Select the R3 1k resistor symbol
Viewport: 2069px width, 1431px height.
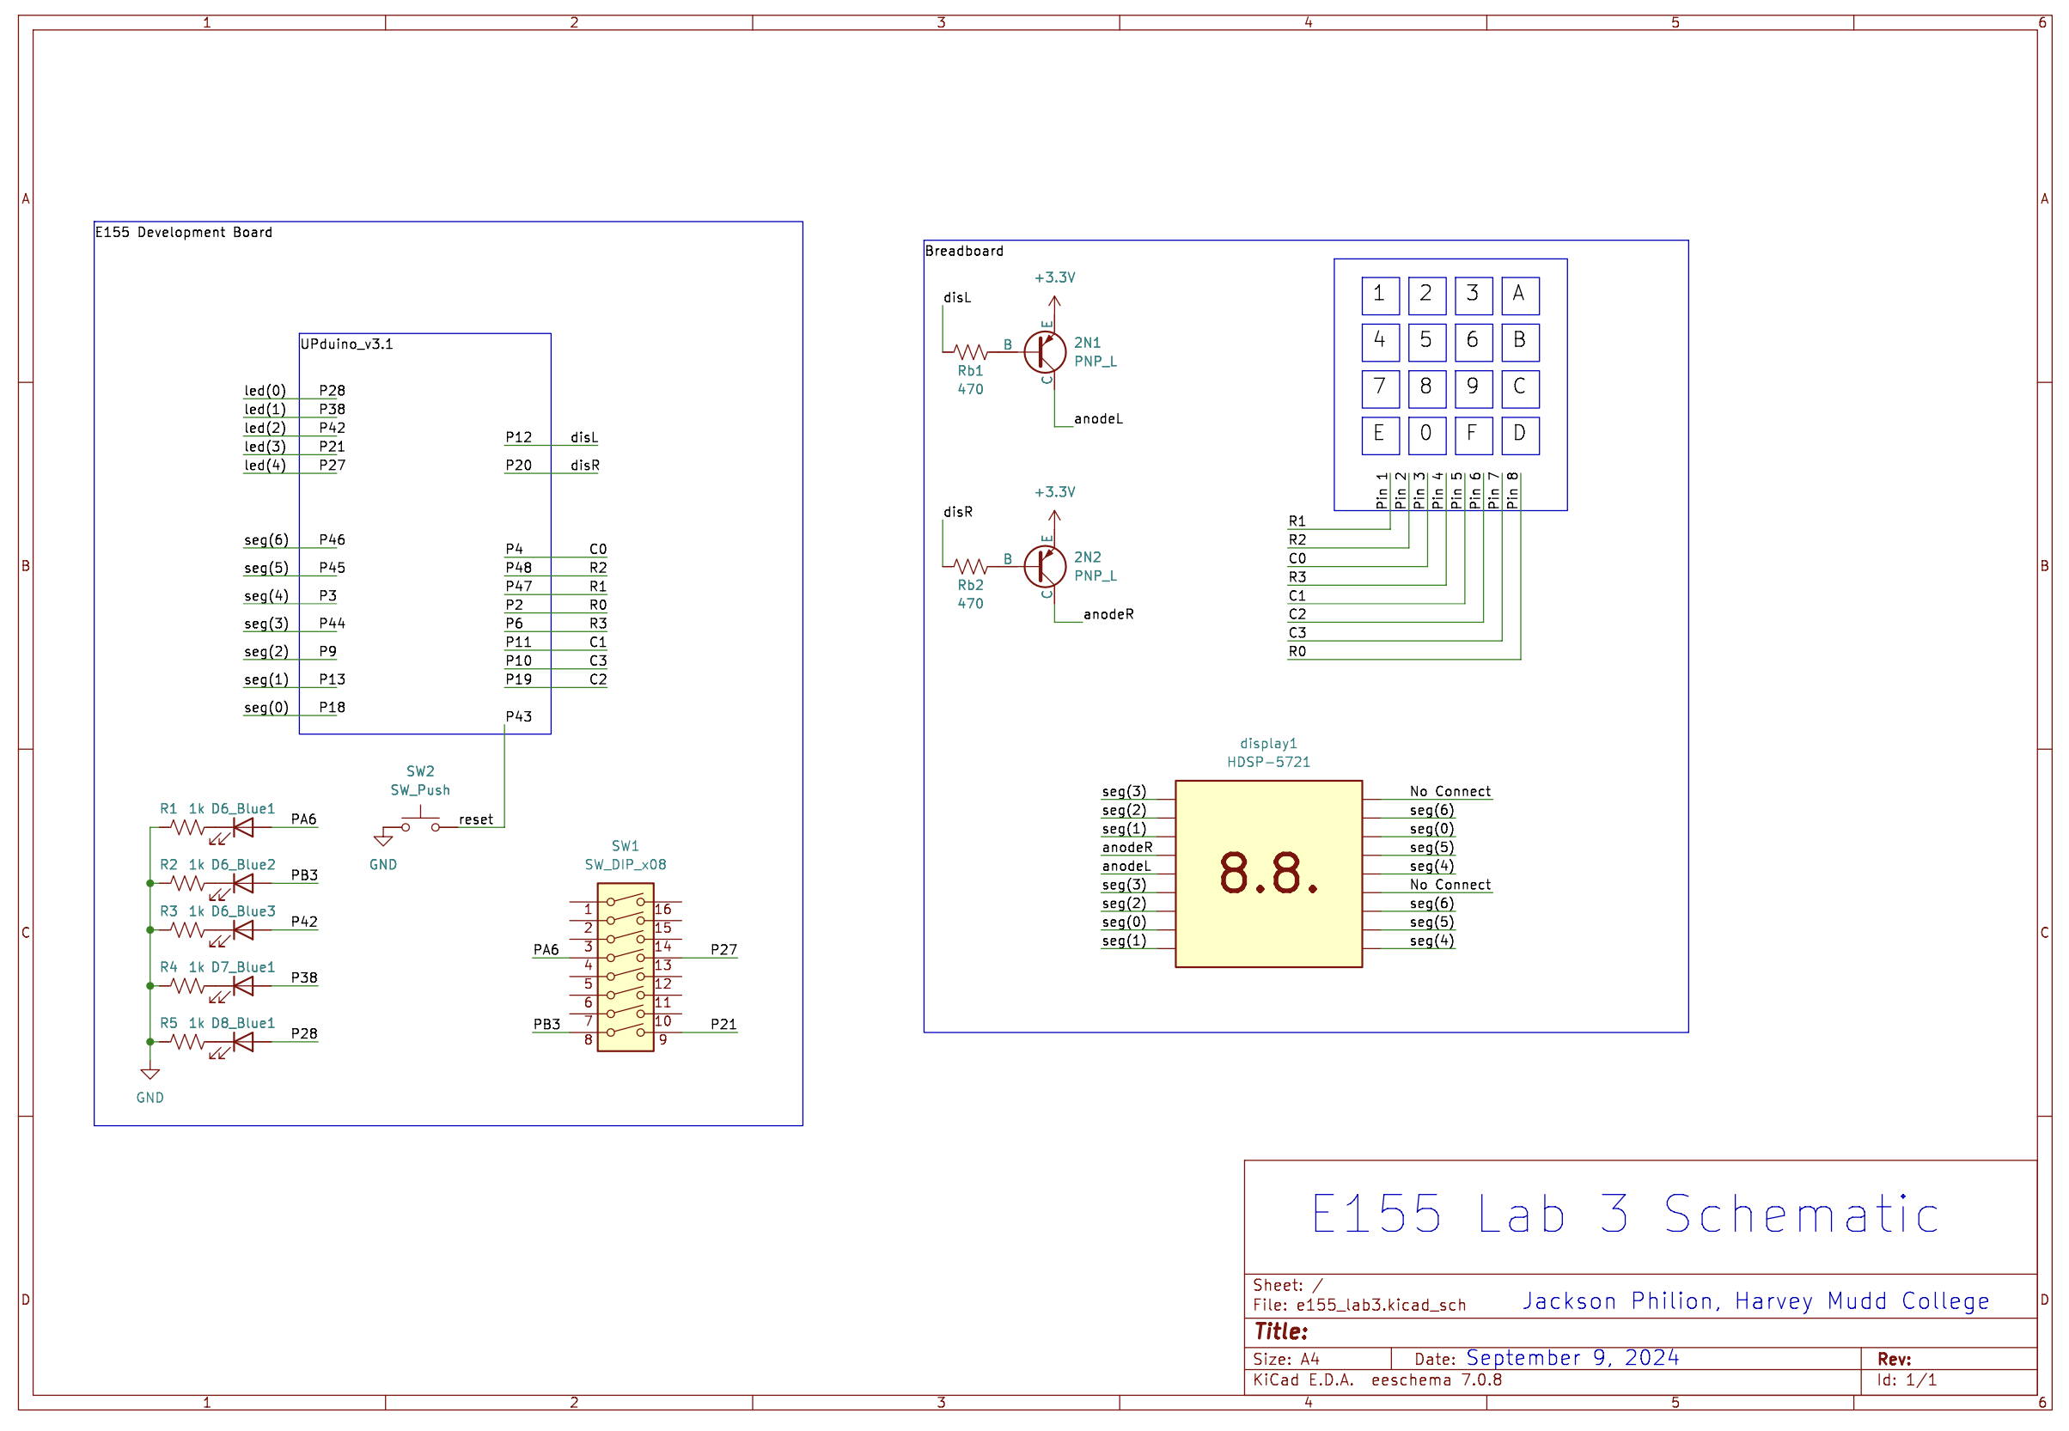click(x=186, y=929)
